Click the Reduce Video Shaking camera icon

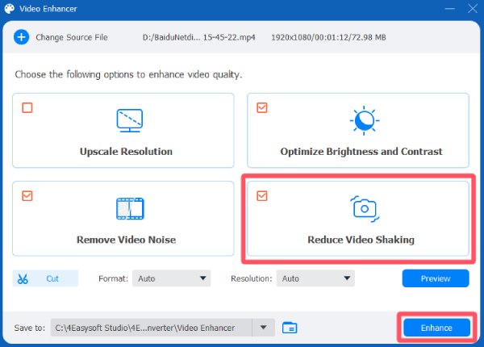click(x=365, y=209)
